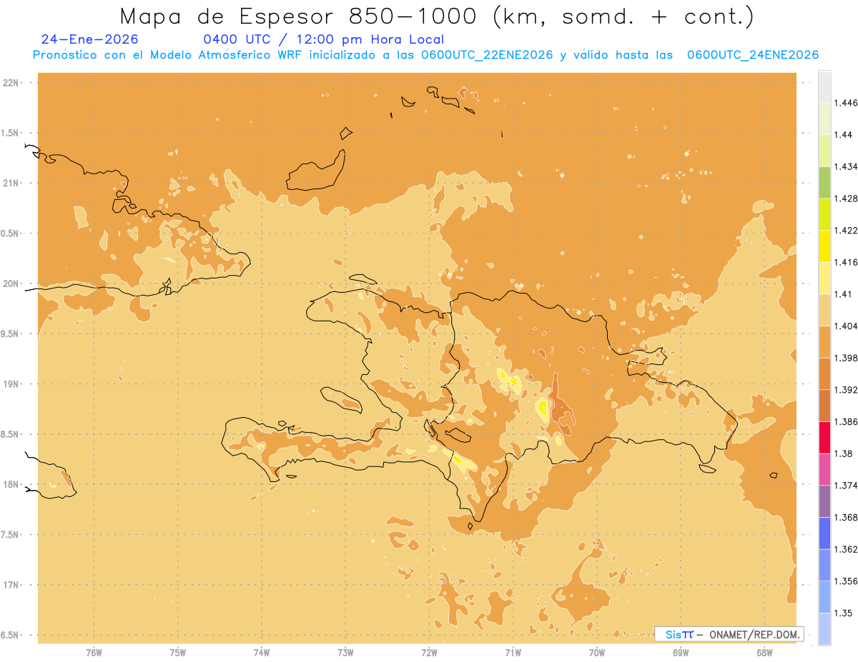
Task: Click the longitude label "70W"
Action: (x=597, y=653)
